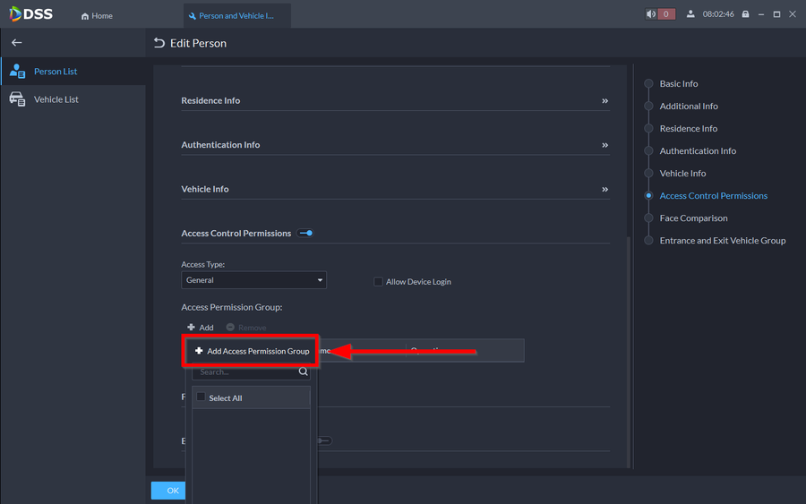
Task: Check the Select All checkbox
Action: pos(201,397)
